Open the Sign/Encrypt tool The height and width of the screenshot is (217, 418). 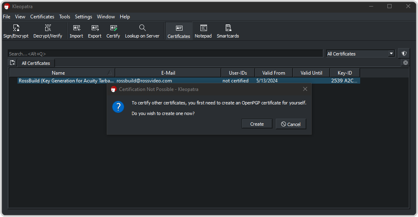(16, 31)
